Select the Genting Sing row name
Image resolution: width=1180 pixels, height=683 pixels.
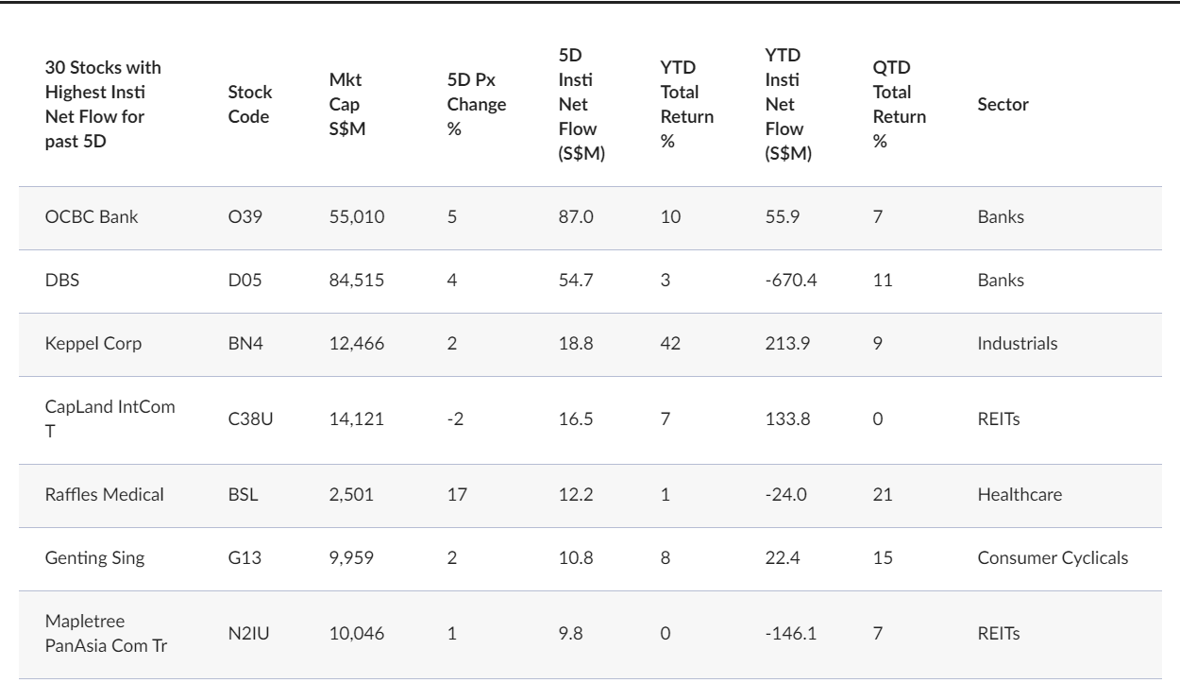(x=94, y=557)
